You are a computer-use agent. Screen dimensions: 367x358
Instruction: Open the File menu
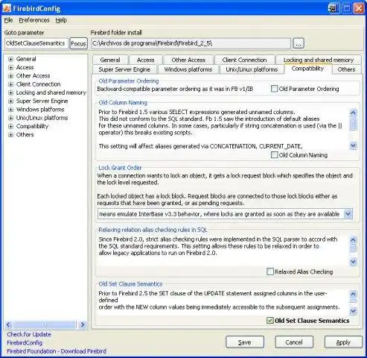[x=8, y=20]
